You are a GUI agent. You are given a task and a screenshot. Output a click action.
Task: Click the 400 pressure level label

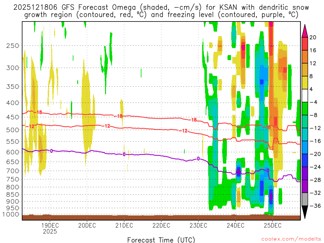(13, 103)
